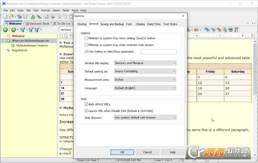Select MyNotesKeeper Features tree node
The height and width of the screenshot is (163, 258).
point(32,46)
